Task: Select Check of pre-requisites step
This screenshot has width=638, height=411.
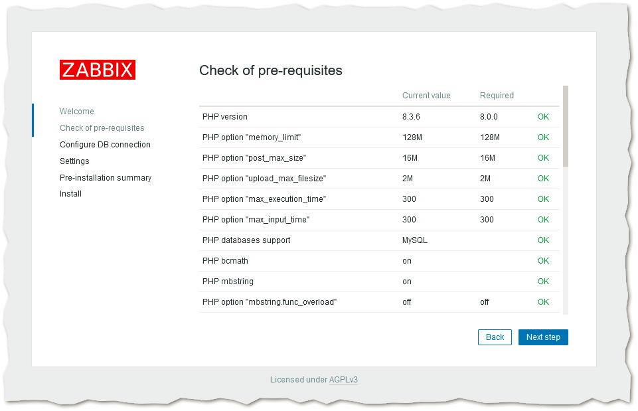Action: pyautogui.click(x=102, y=128)
